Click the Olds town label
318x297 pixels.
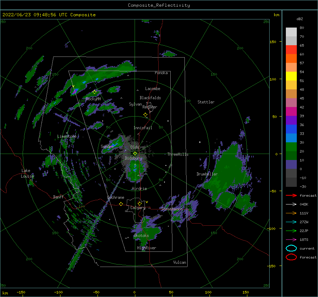[135, 147]
